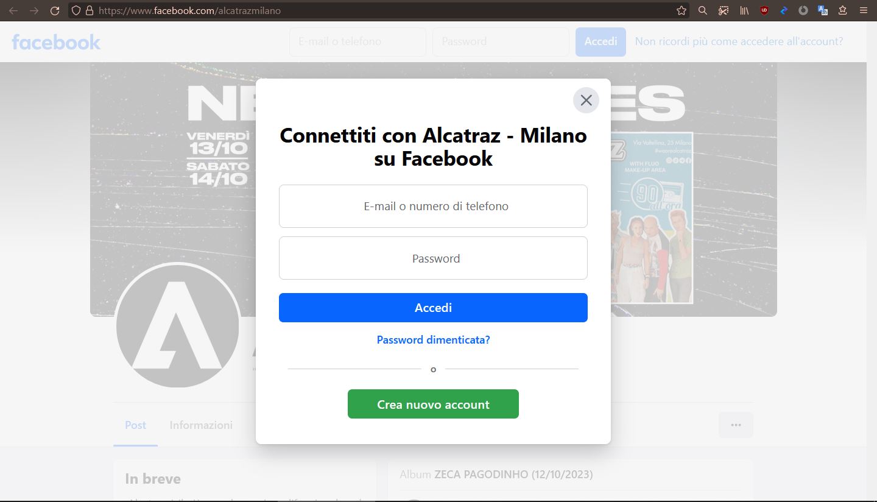Click the browser back arrow
Image resolution: width=877 pixels, height=502 pixels.
click(13, 10)
